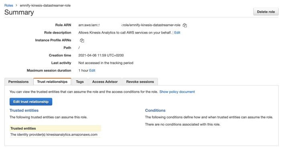Copy the Role ARN with copy icon
The height and width of the screenshot is (156, 283).
pyautogui.click(x=185, y=25)
